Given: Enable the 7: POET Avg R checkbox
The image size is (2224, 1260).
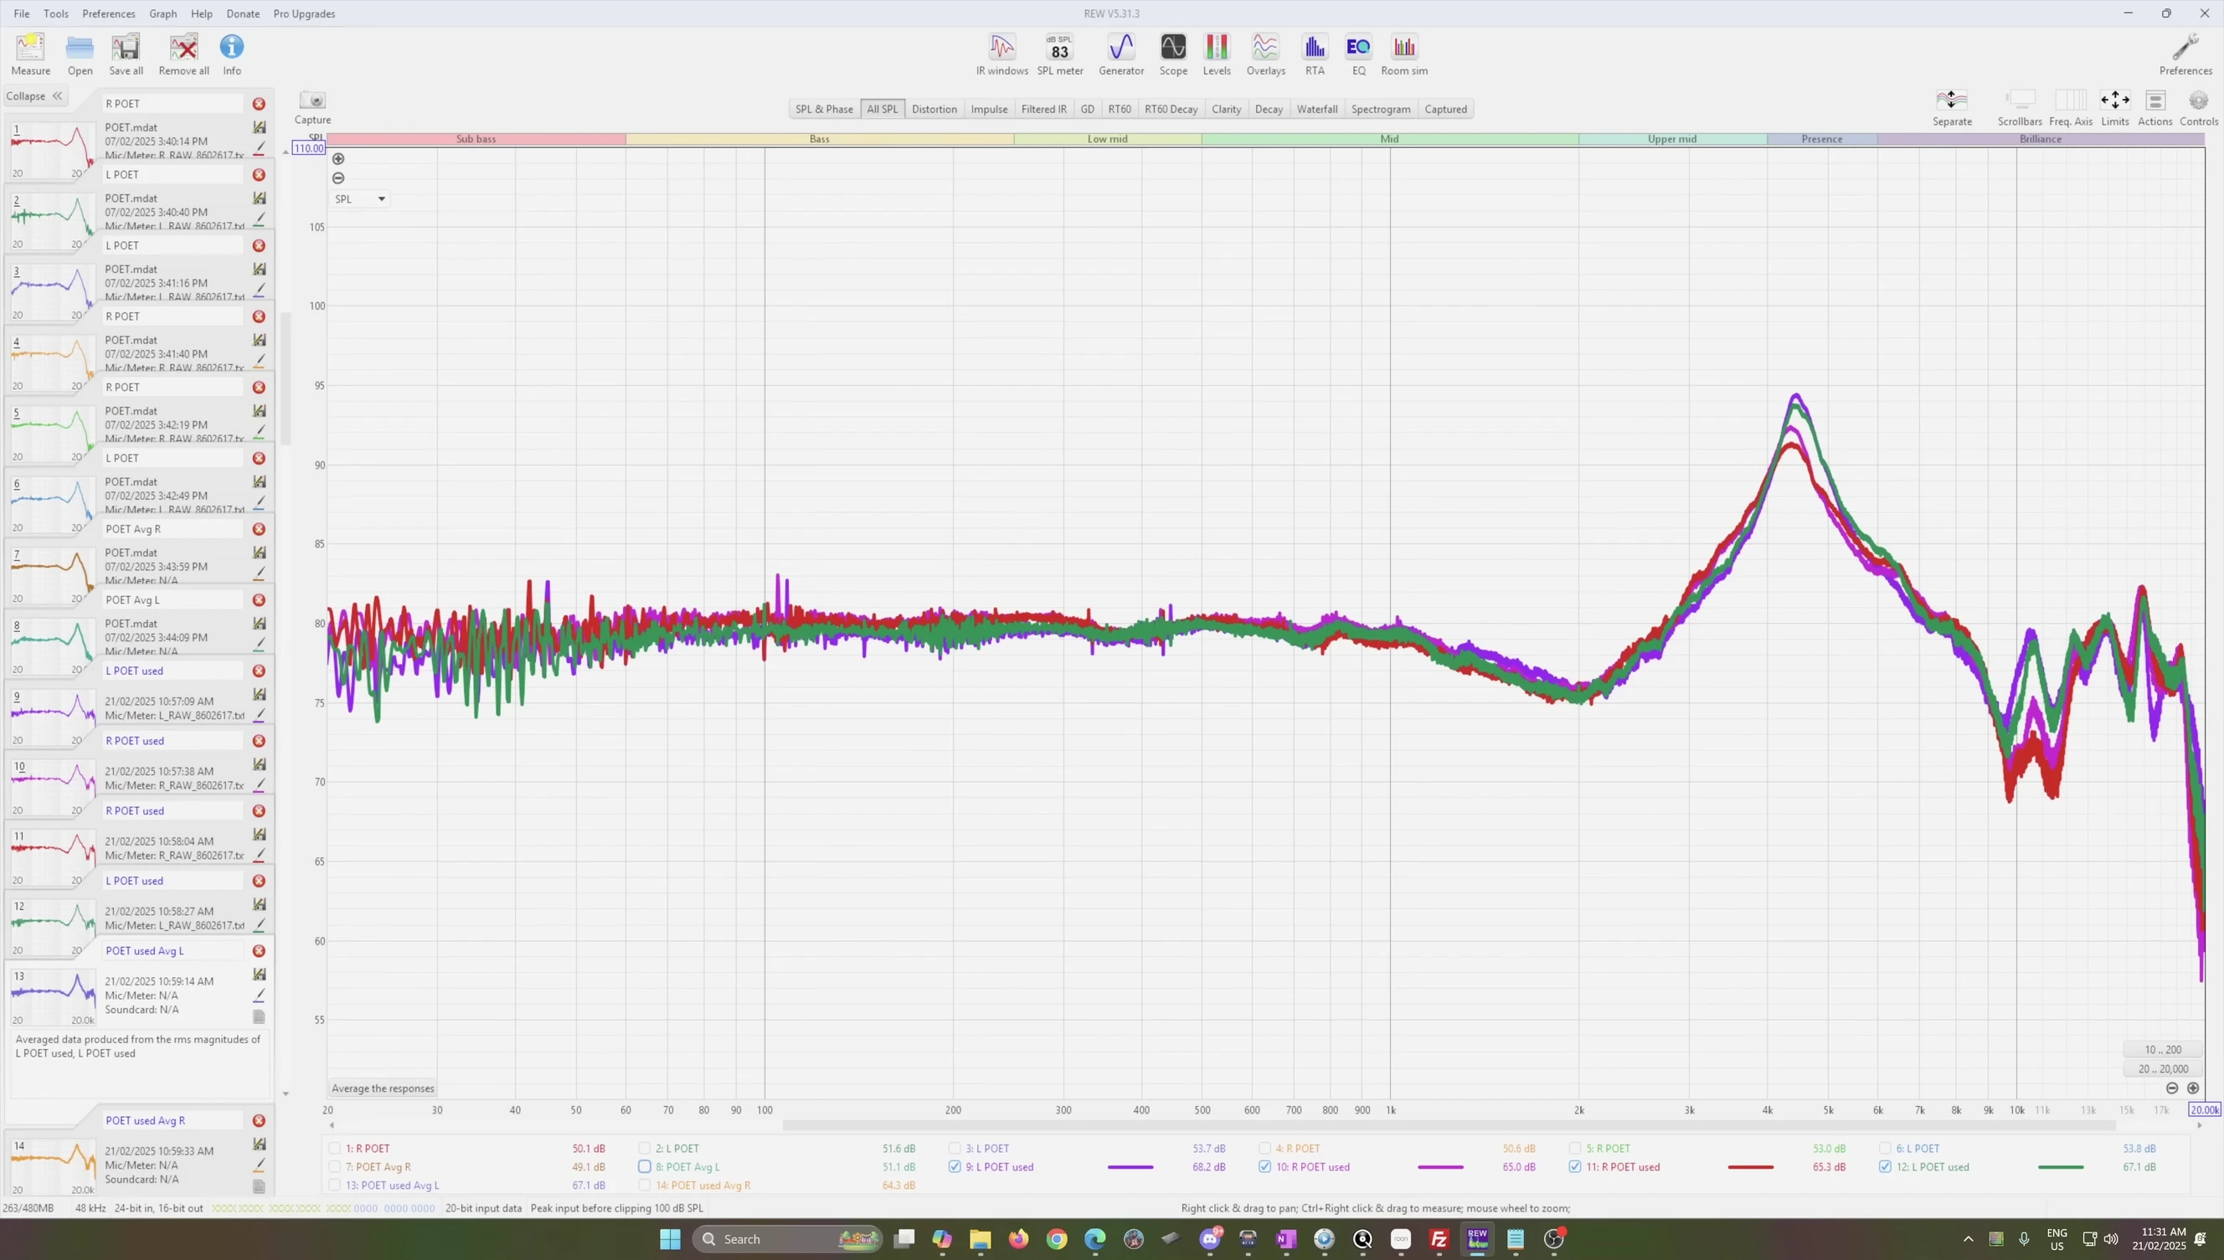Looking at the screenshot, I should pos(335,1166).
